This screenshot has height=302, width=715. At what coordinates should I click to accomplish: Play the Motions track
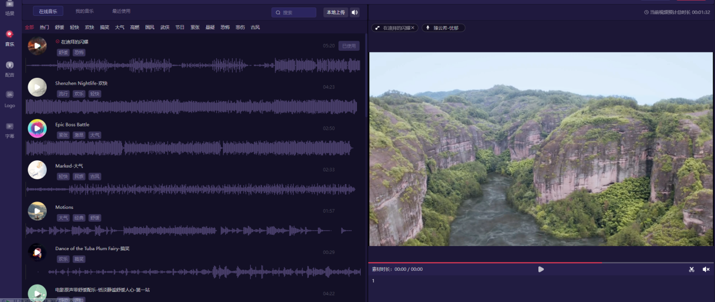pyautogui.click(x=37, y=211)
